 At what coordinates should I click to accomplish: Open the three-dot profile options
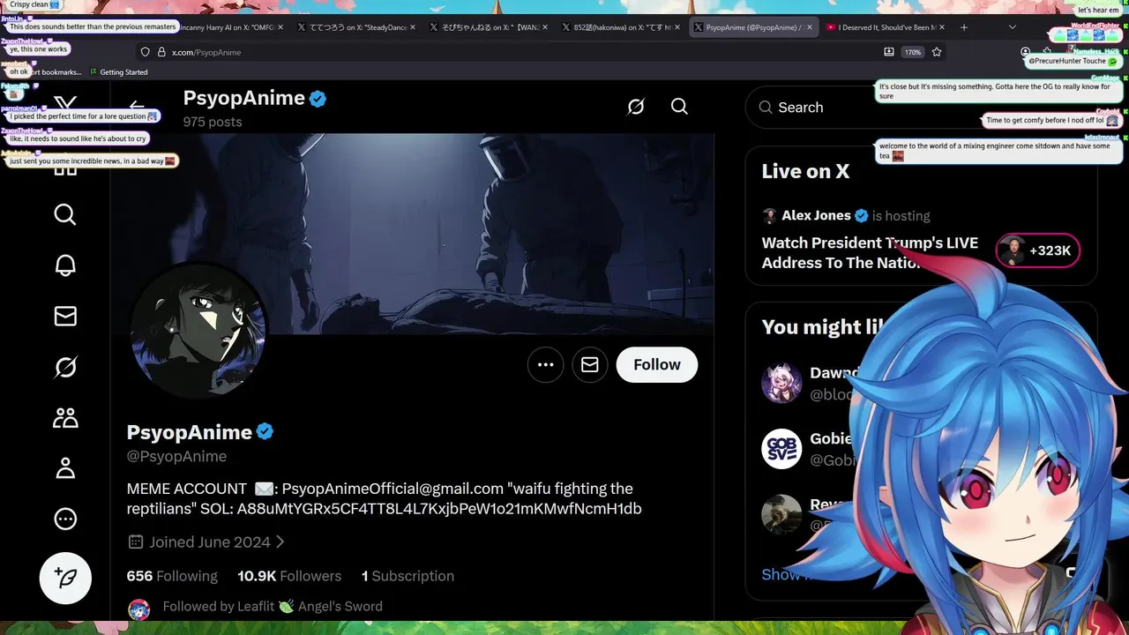[x=545, y=364]
